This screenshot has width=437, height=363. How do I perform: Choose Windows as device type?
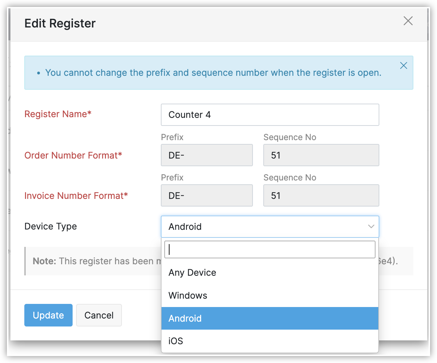(x=188, y=296)
